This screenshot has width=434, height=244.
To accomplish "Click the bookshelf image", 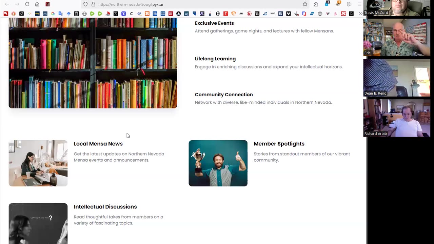I will (93, 63).
